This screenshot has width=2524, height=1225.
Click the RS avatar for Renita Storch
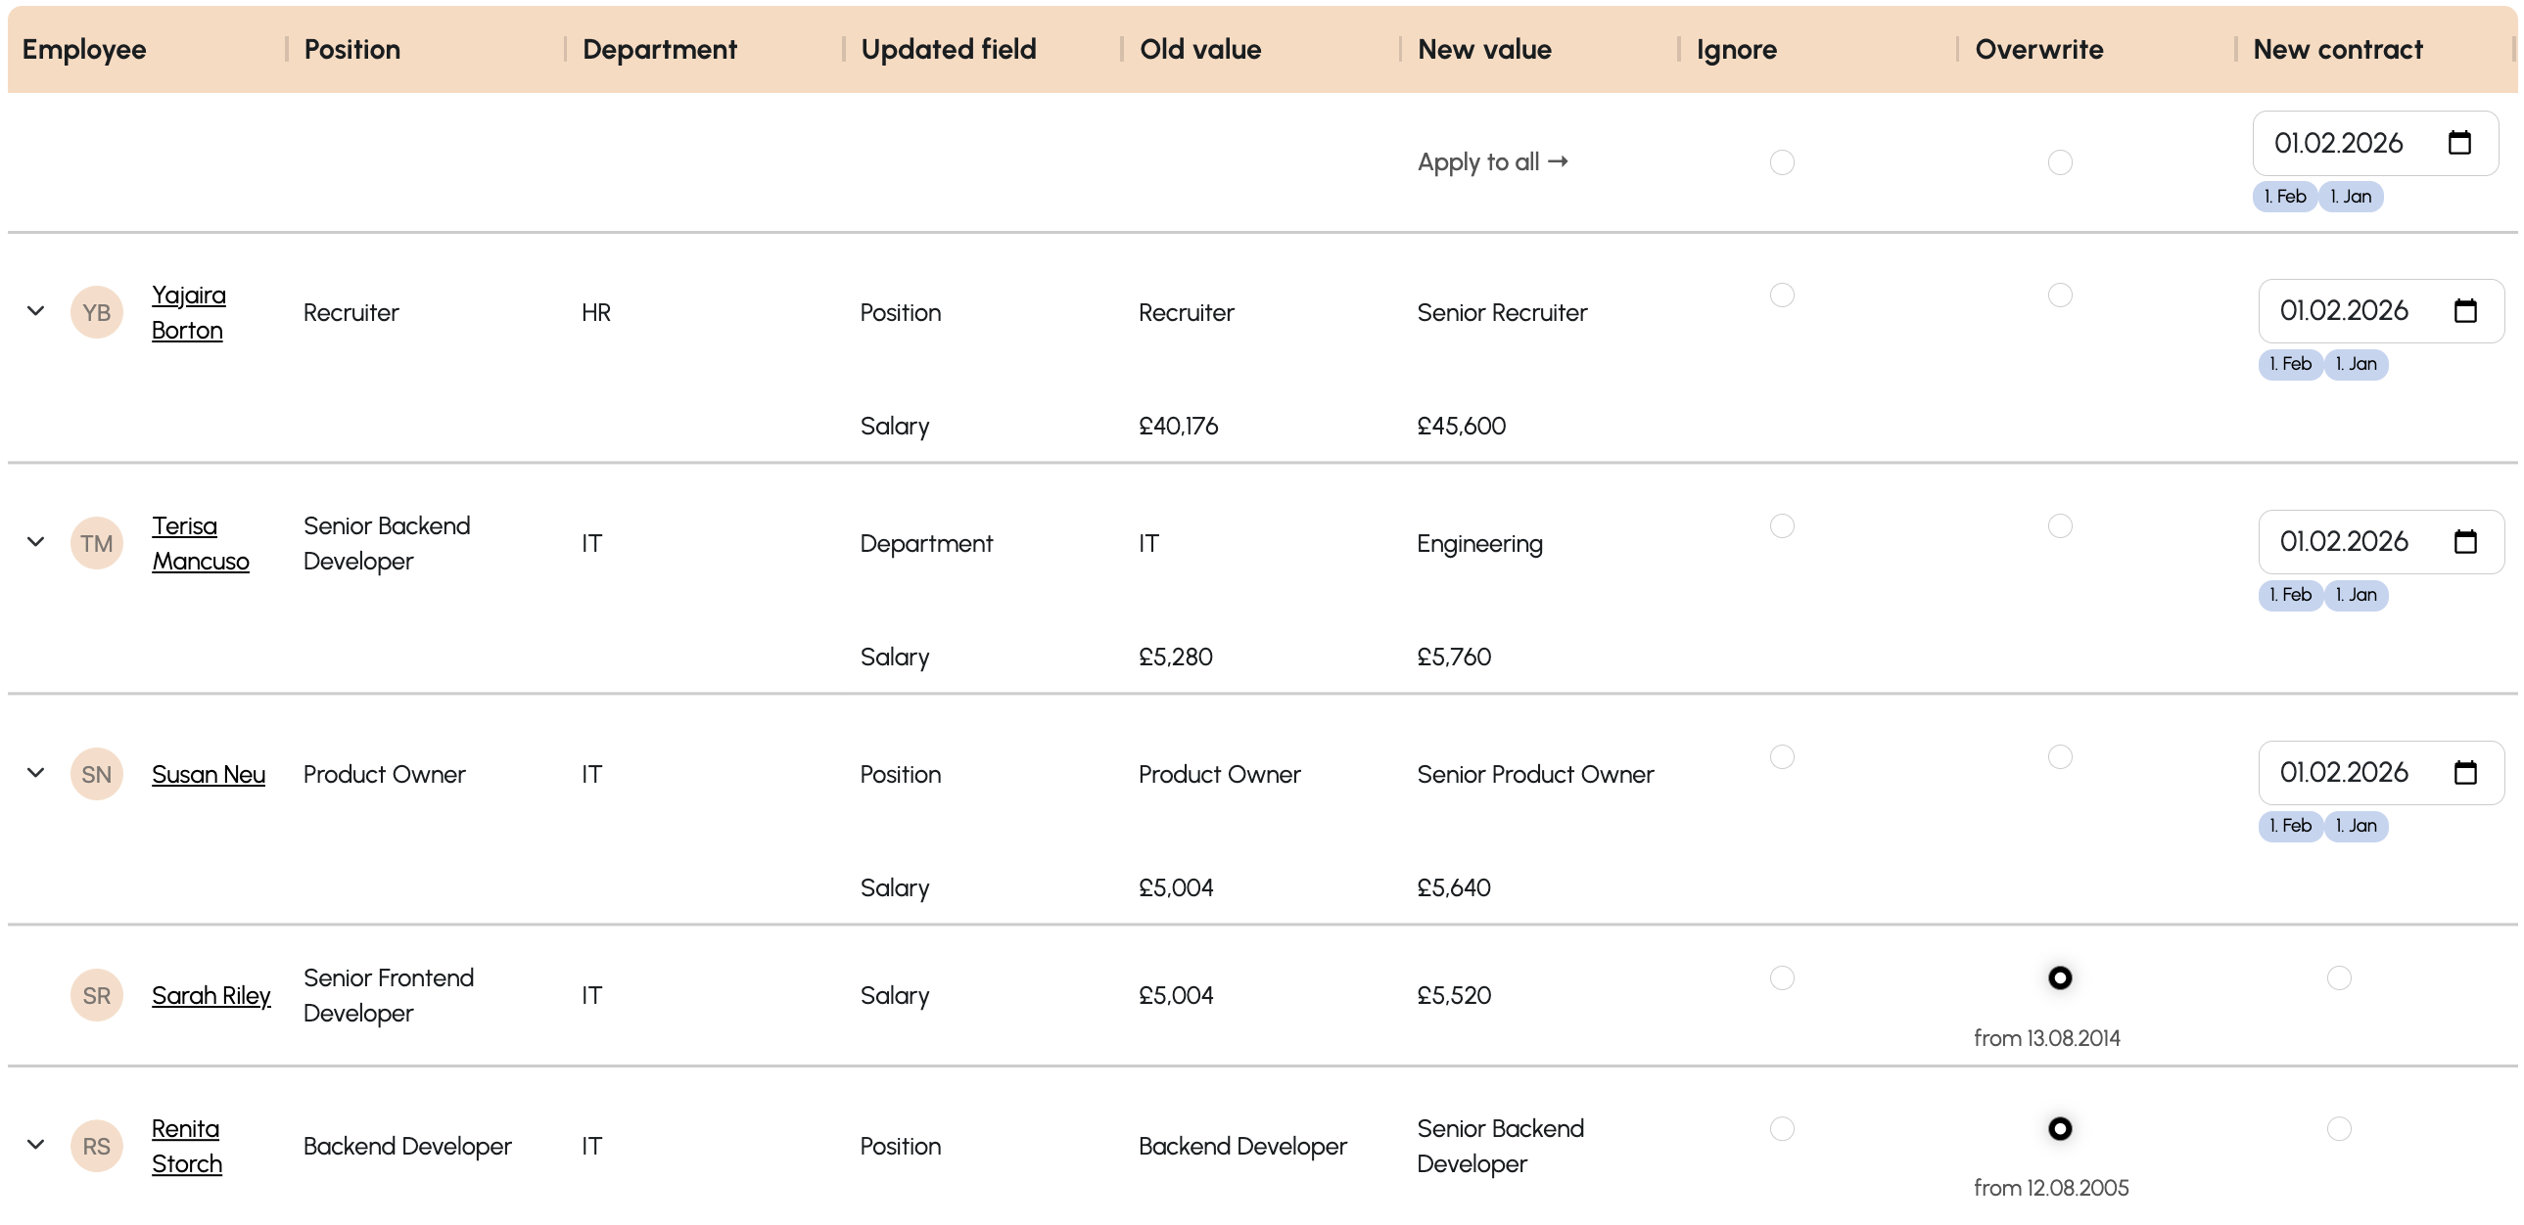coord(96,1147)
